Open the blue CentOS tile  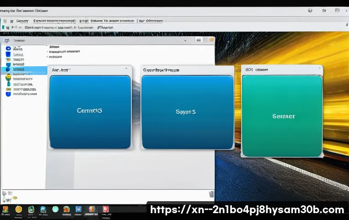coord(90,111)
